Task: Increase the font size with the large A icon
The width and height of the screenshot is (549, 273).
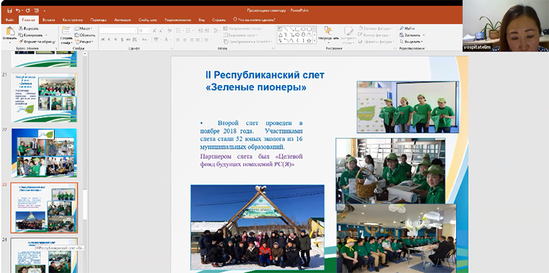Action: [x=154, y=31]
